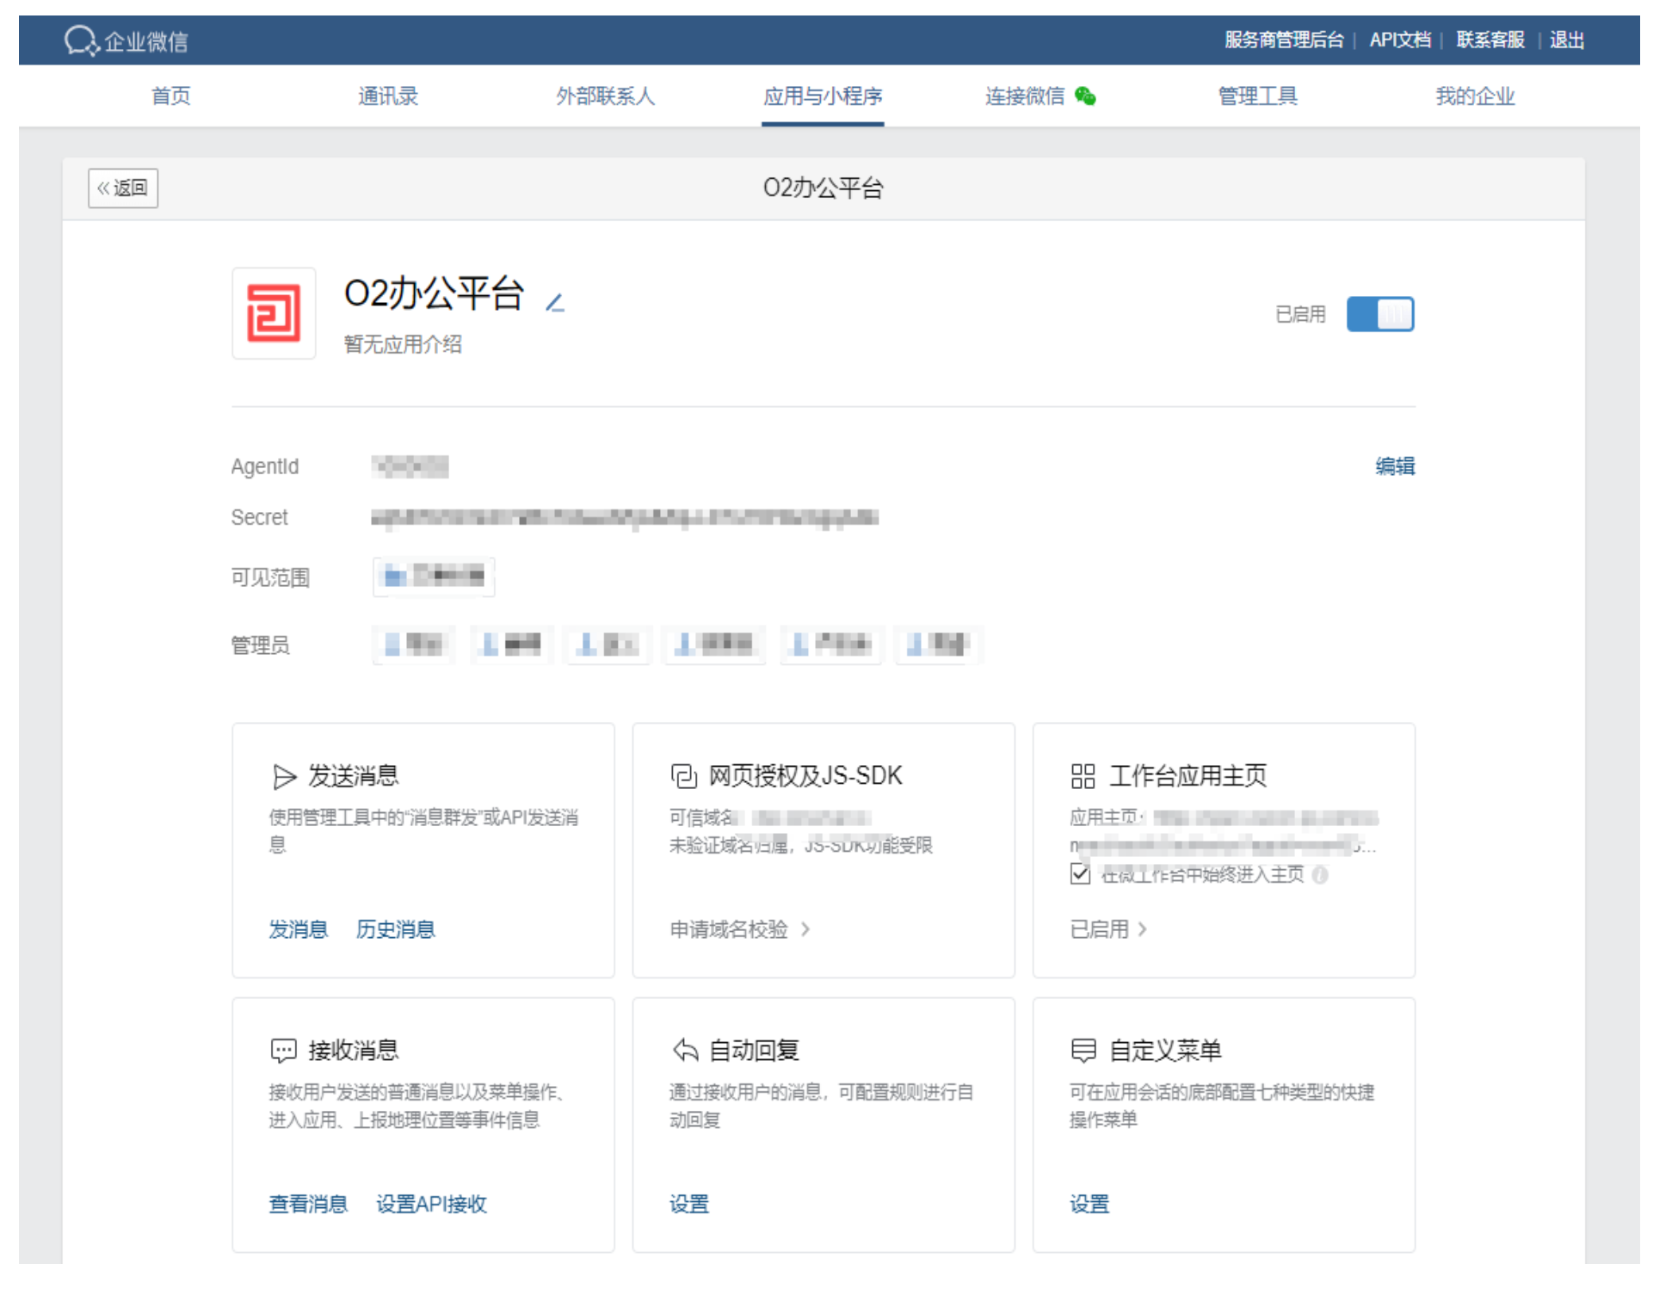Click the pencil edit icon beside app name
Image resolution: width=1678 pixels, height=1289 pixels.
[x=555, y=302]
